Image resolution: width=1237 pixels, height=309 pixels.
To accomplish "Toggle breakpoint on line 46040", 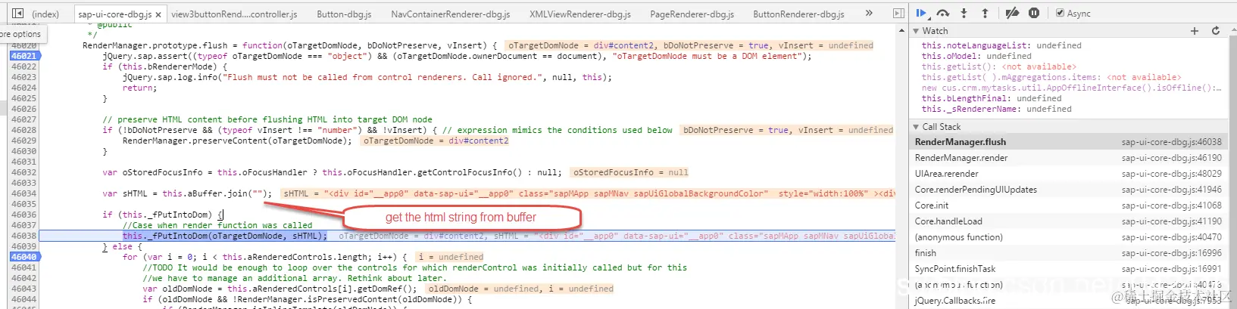I will coord(23,257).
